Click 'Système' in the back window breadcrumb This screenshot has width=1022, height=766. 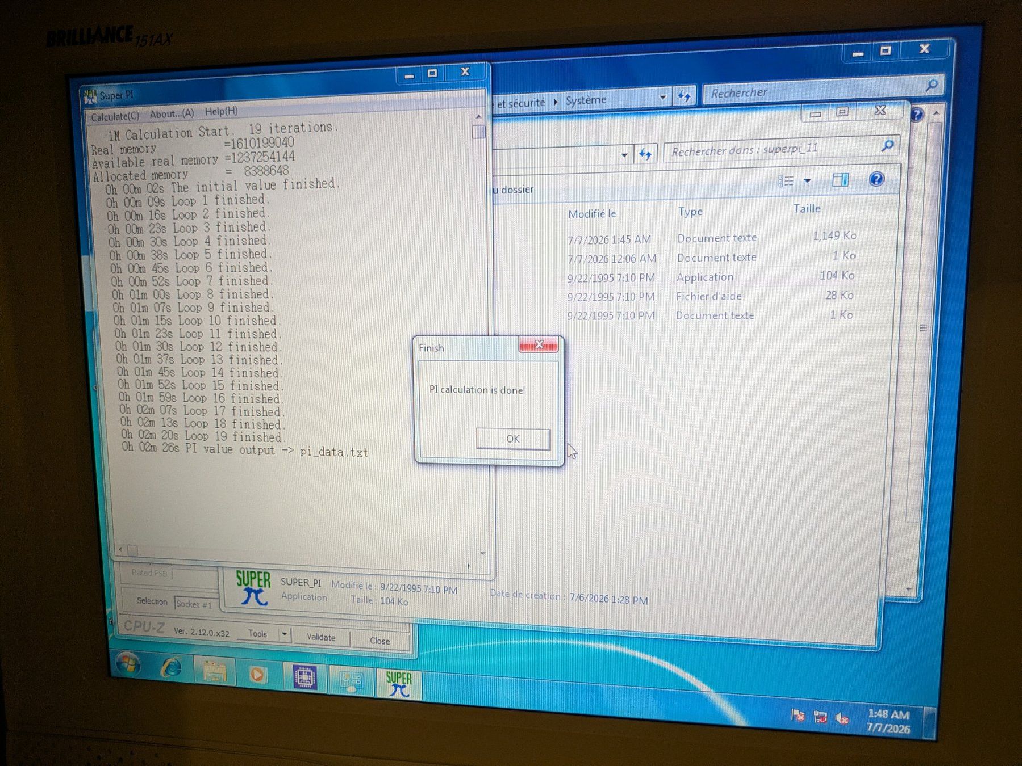click(586, 100)
